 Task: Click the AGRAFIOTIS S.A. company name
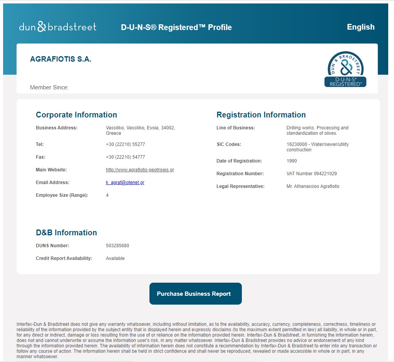60,59
